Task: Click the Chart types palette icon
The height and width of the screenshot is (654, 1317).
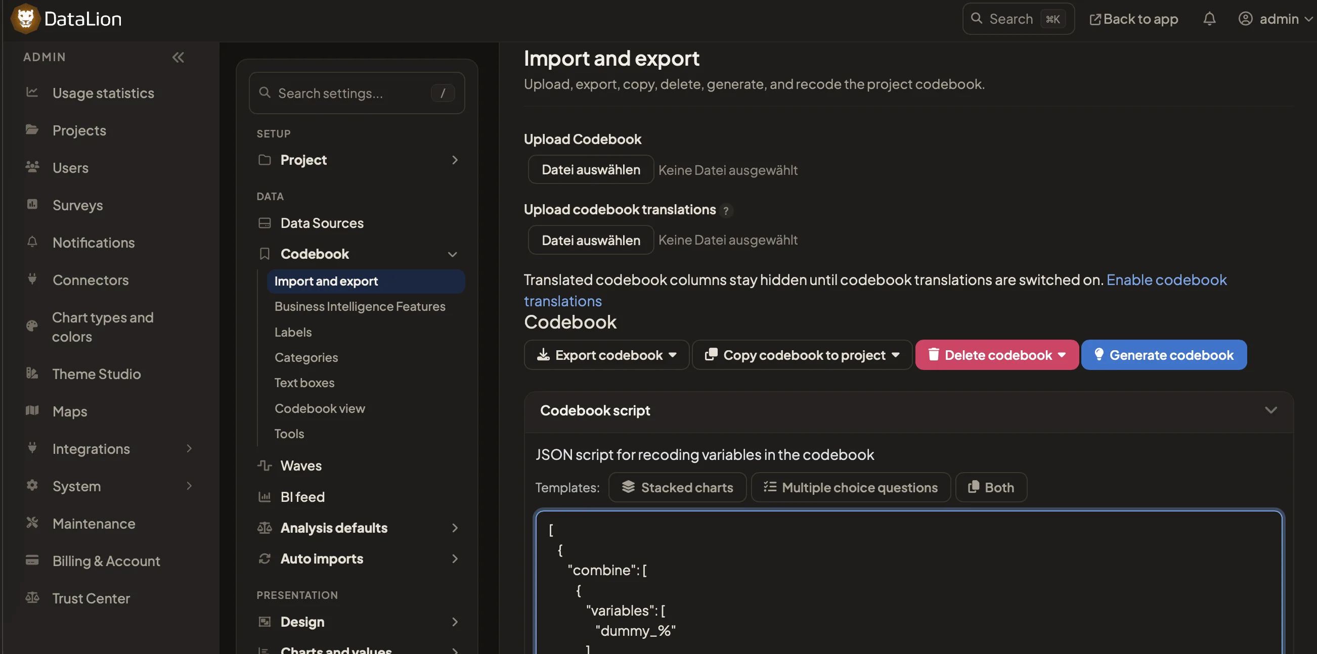Action: pos(32,326)
